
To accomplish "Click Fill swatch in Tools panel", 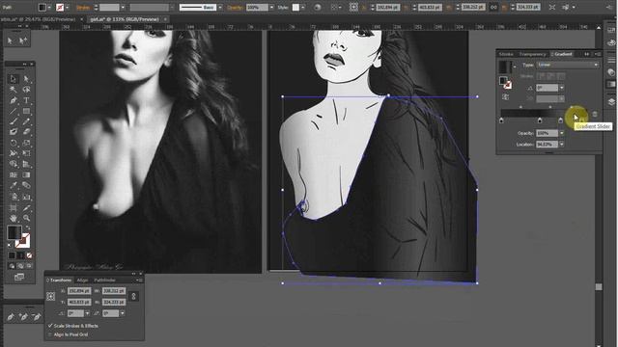I will [14, 232].
